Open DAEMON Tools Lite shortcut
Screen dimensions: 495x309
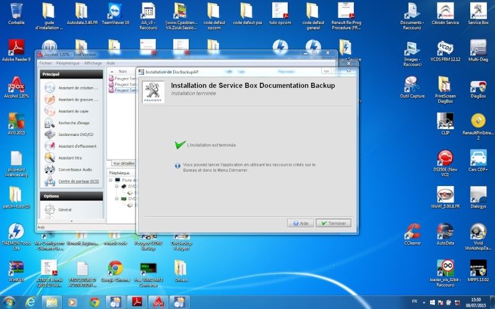[x=16, y=237]
